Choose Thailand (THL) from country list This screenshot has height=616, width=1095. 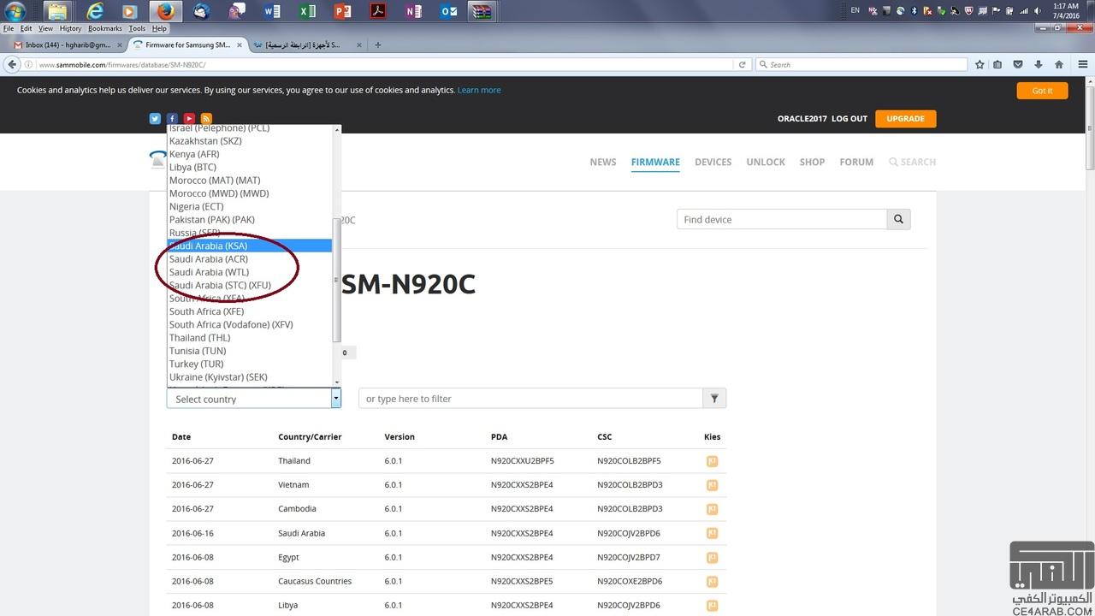point(250,337)
